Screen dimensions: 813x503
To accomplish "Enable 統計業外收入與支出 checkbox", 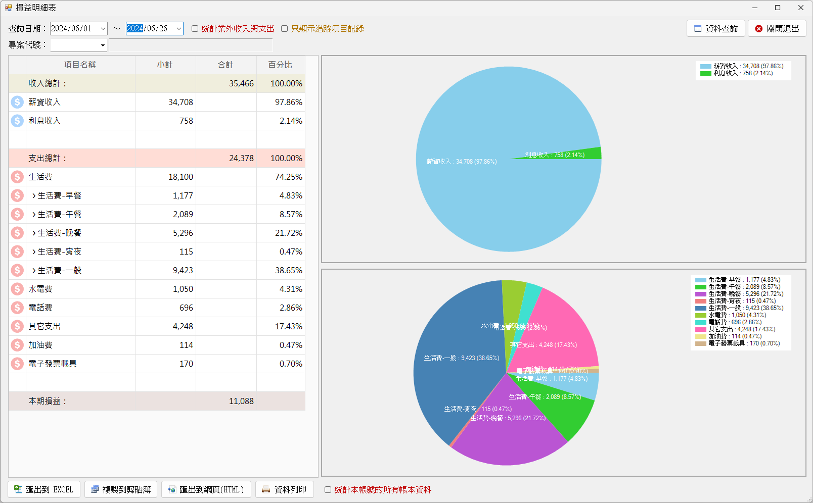I will click(195, 29).
